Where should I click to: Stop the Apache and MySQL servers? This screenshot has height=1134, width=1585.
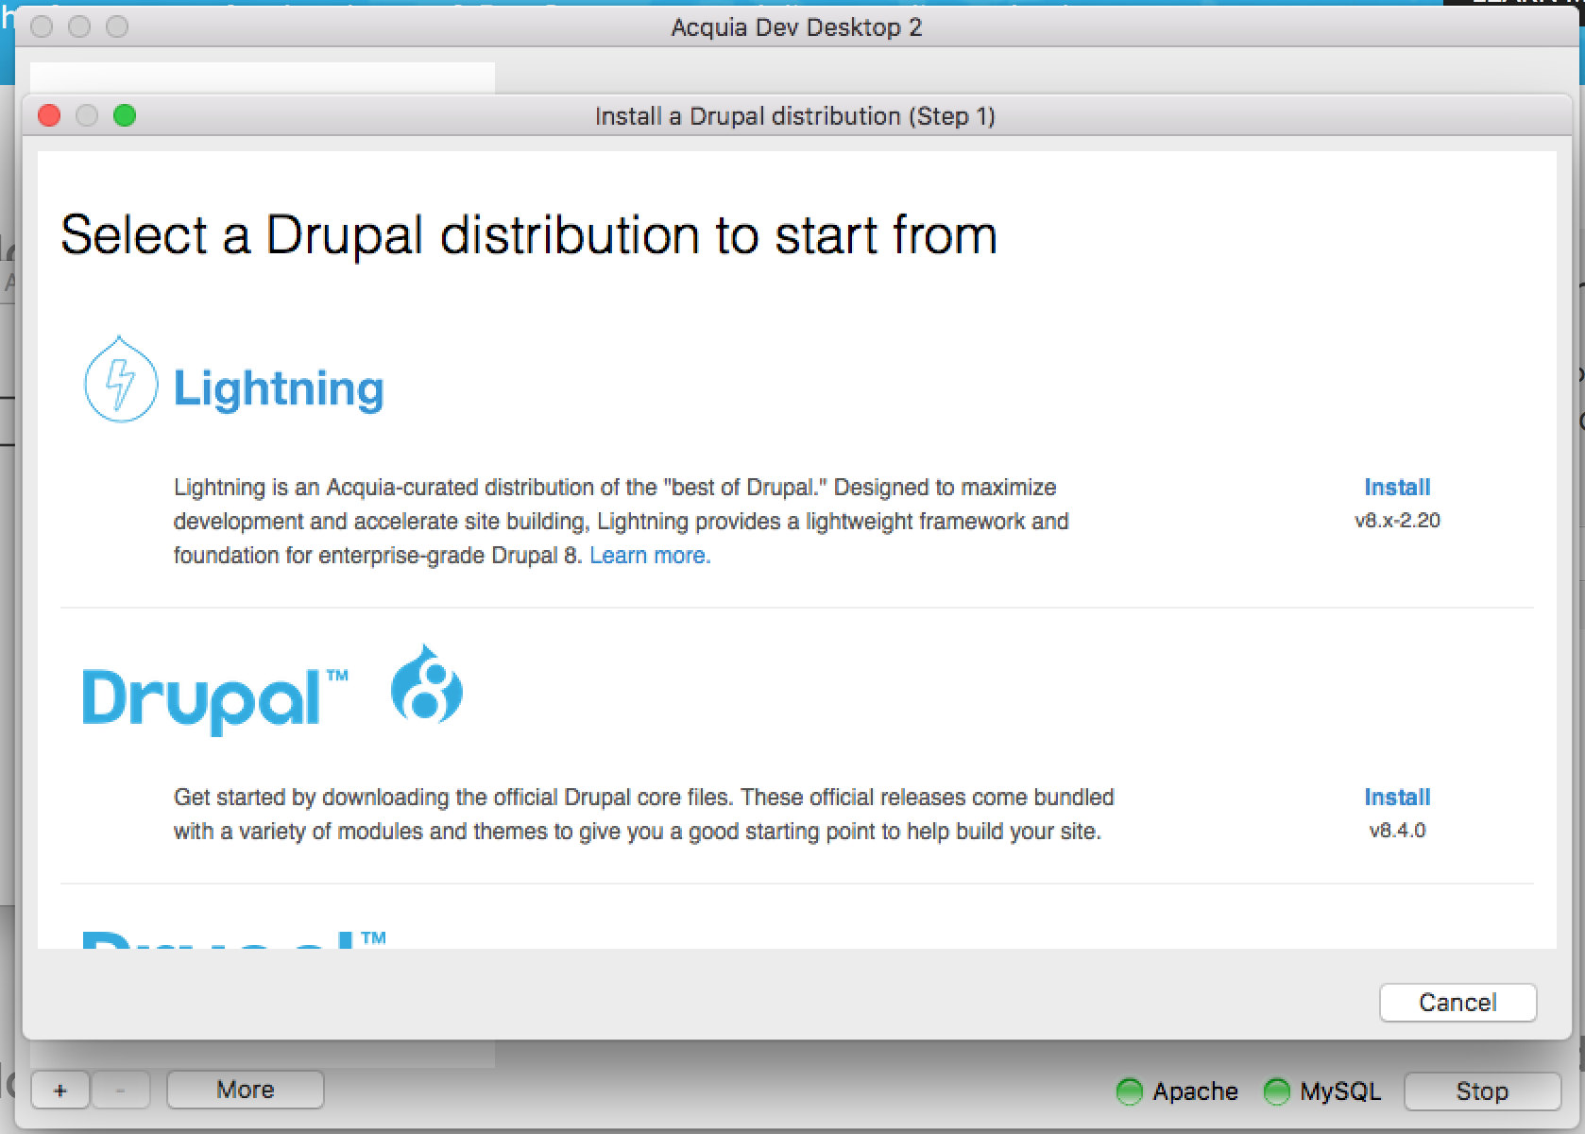click(x=1482, y=1091)
